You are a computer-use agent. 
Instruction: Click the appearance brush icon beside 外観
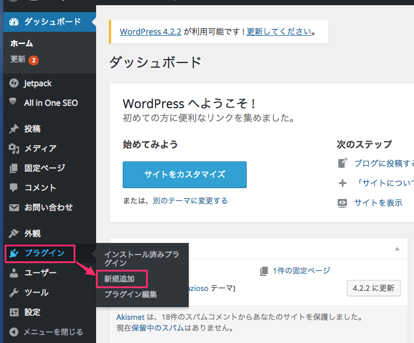coord(14,234)
